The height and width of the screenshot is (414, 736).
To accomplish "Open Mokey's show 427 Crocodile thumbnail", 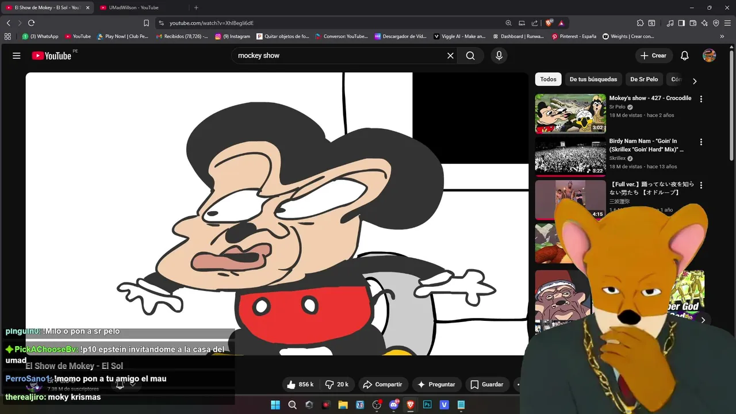I will click(x=570, y=113).
